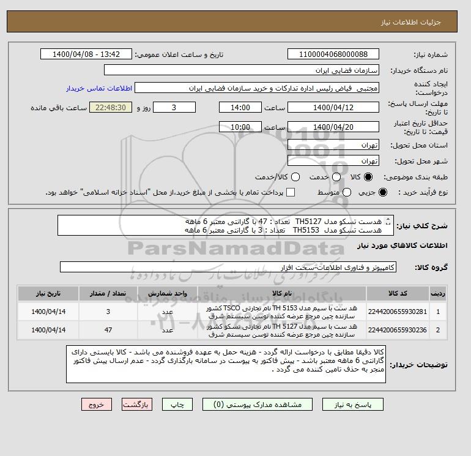Image resolution: width=471 pixels, height=456 pixels.
Task: Click the پاسخ به نیاز button
Action: tap(353, 405)
